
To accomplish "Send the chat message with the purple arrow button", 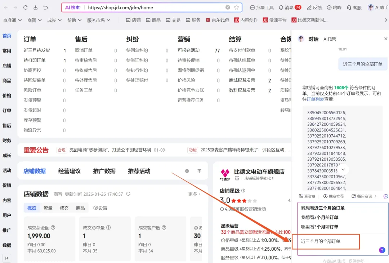I will pyautogui.click(x=382, y=250).
